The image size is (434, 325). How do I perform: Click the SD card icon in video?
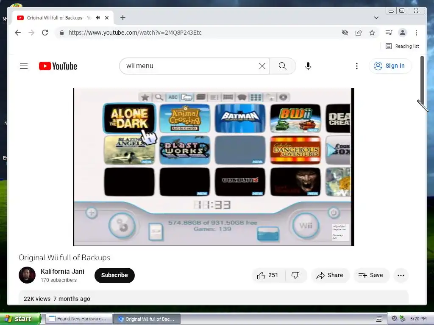click(x=156, y=231)
